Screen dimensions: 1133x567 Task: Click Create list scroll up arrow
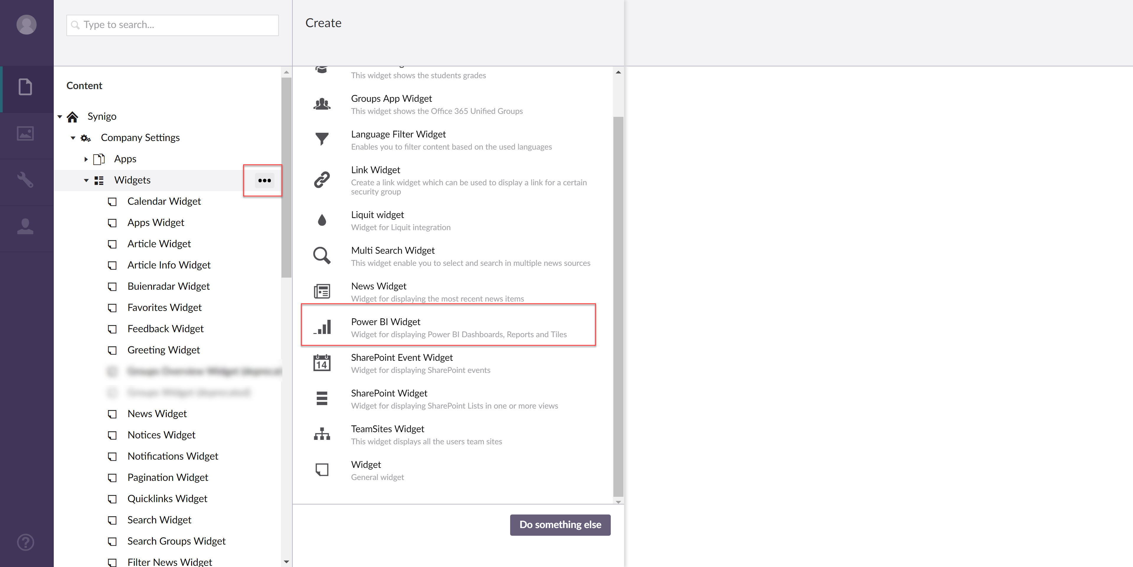click(618, 72)
